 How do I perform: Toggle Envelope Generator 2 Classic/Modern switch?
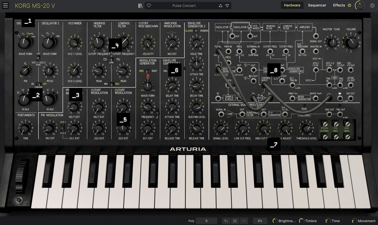coord(196,31)
